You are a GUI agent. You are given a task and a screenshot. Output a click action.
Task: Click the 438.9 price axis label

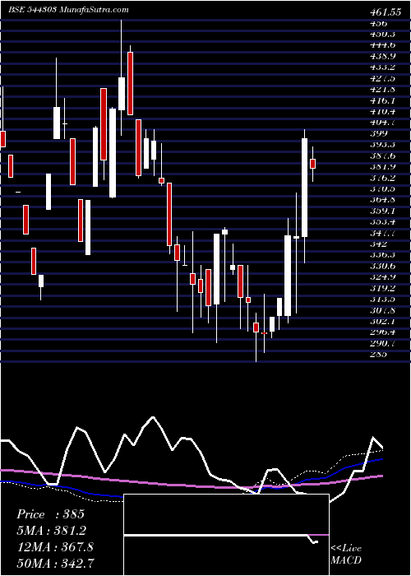click(383, 56)
